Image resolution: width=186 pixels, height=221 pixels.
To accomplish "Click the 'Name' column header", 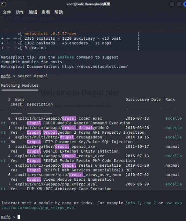I will 20,99.
